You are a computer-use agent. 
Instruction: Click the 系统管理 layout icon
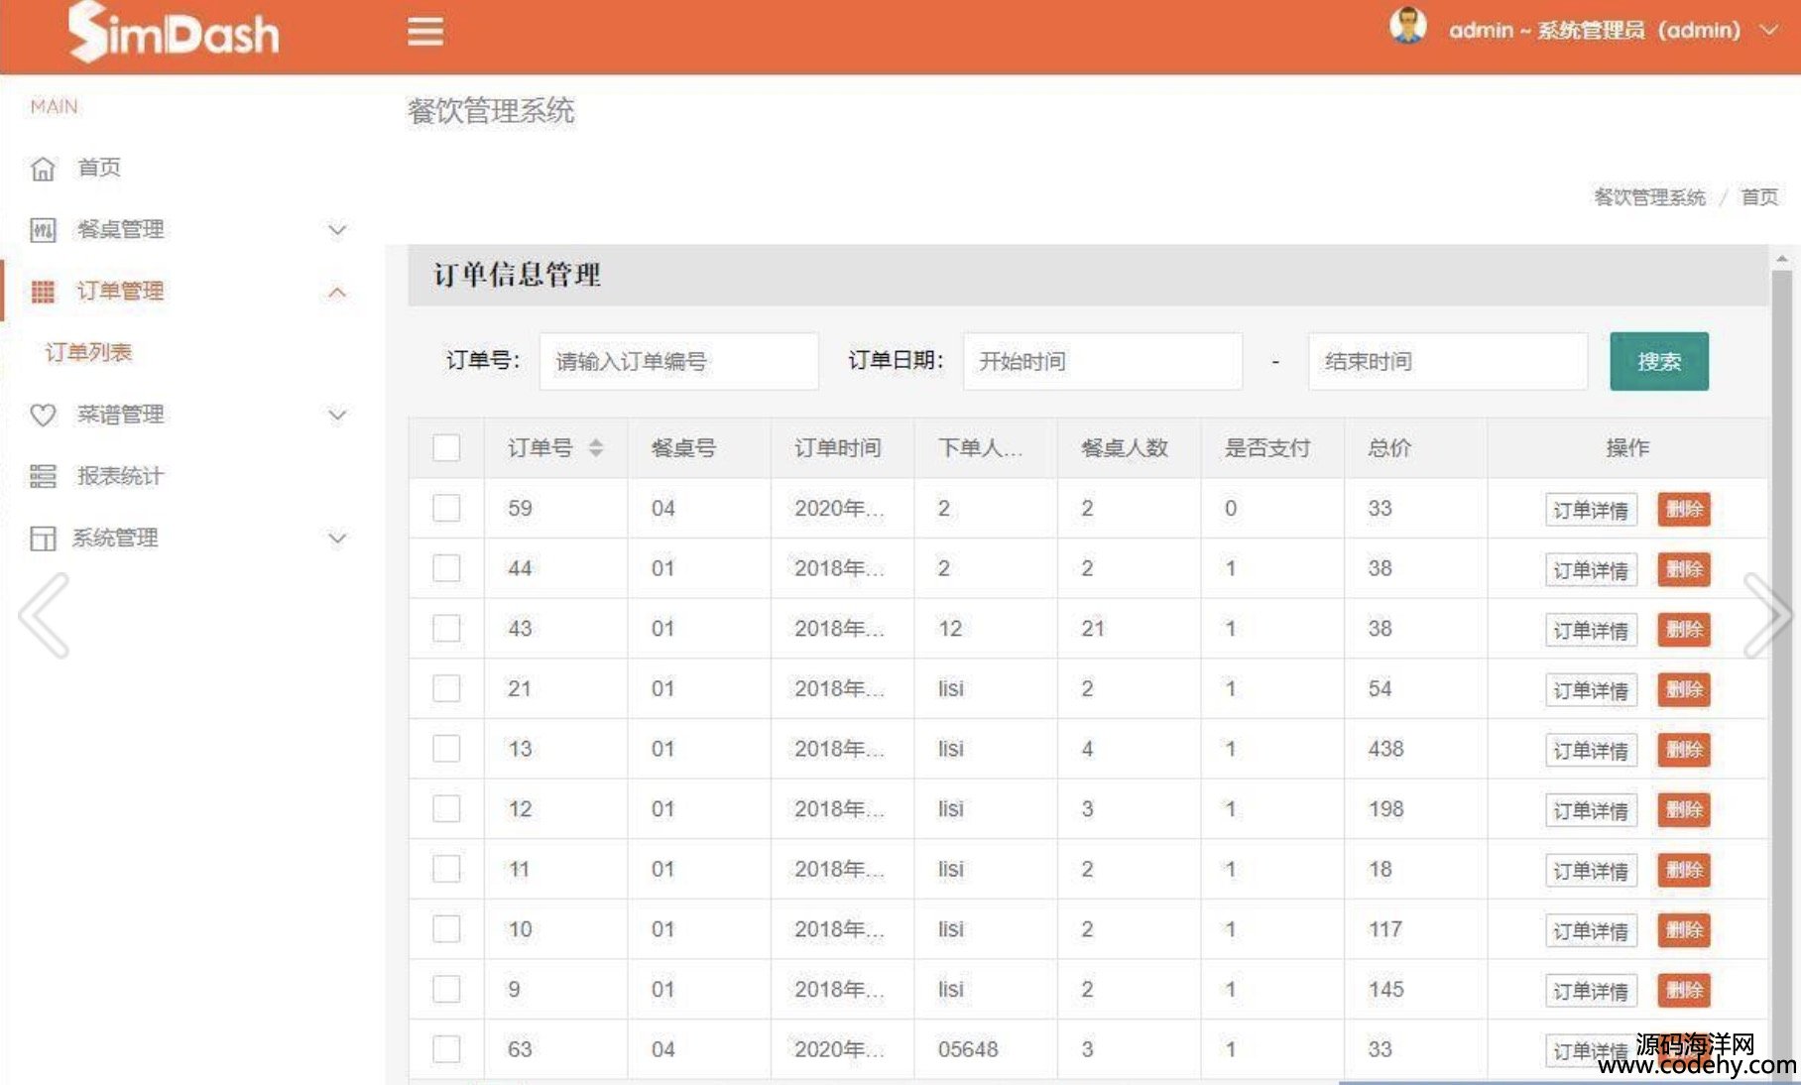(x=43, y=539)
